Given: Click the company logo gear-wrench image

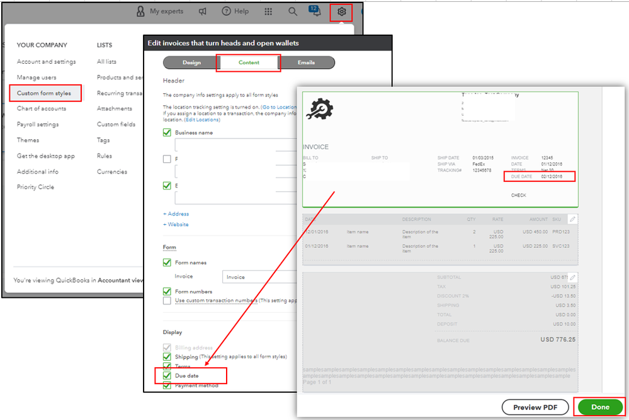Looking at the screenshot, I should (x=320, y=109).
